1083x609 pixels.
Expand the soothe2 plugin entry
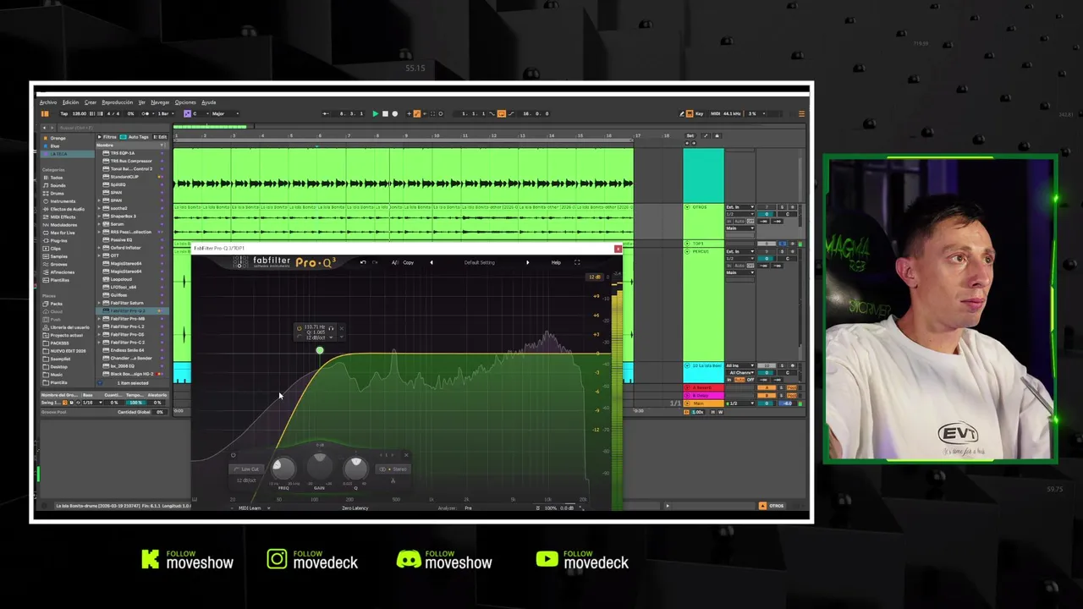pyautogui.click(x=100, y=208)
